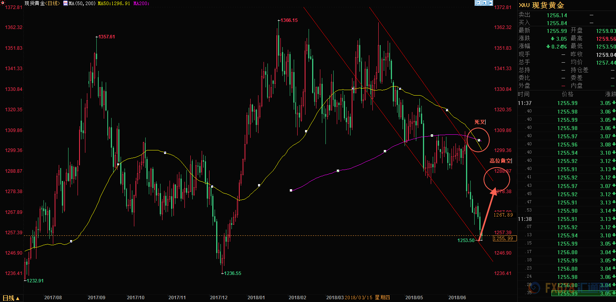Click the middle blue play-style chart icon
Image resolution: width=616 pixels, height=302 pixels.
[484, 3]
